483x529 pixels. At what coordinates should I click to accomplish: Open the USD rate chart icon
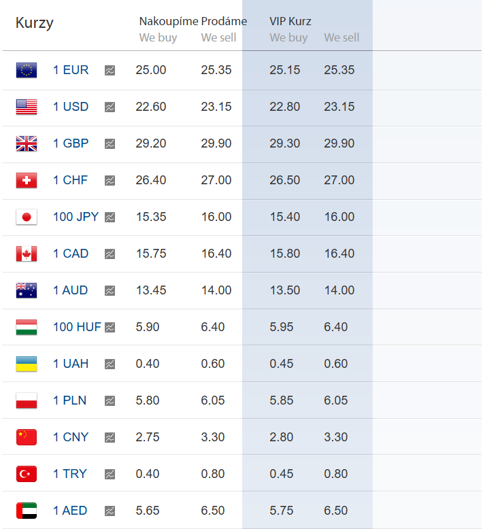point(110,107)
